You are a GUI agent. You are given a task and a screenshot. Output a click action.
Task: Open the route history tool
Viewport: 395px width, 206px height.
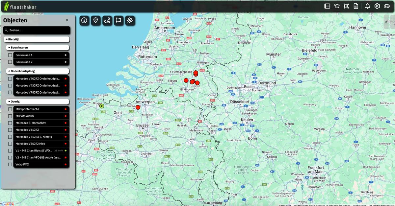pyautogui.click(x=107, y=20)
